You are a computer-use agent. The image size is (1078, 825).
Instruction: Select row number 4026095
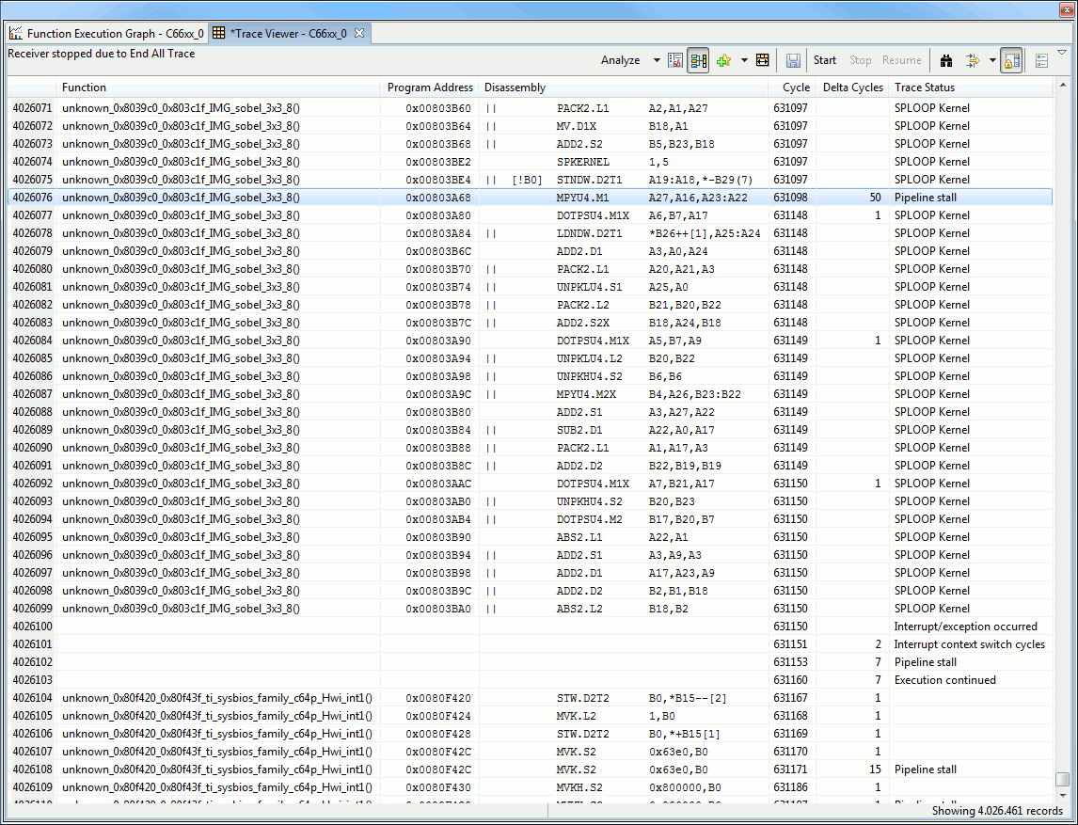(x=32, y=537)
